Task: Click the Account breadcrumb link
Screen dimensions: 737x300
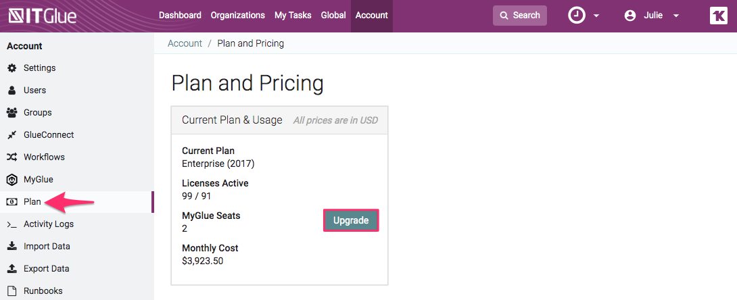Action: 185,44
